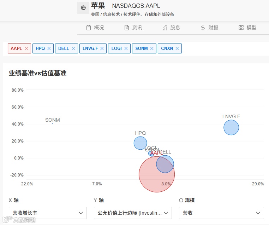Screen dimensions: 269x225
Task: Remove the AAPL tag with its X
Action: tap(26, 48)
